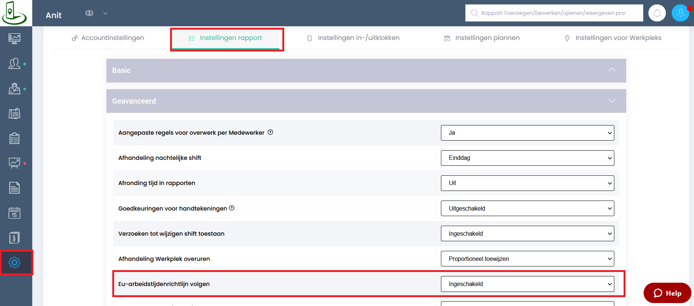Click the document page icon in sidebar
Screen dimensions: 694x306
click(14, 188)
